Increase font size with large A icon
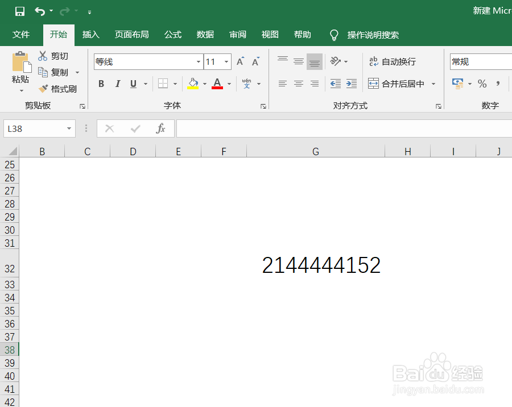This screenshot has width=512, height=407. [x=240, y=61]
